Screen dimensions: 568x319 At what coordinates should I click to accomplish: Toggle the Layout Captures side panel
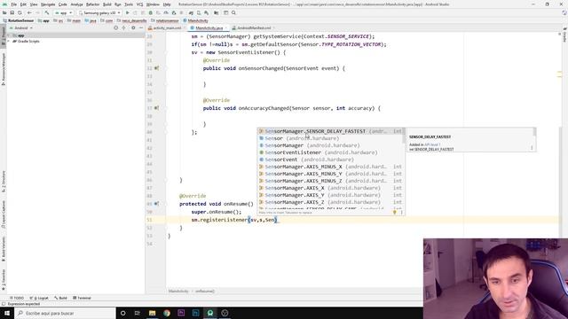coord(4,214)
